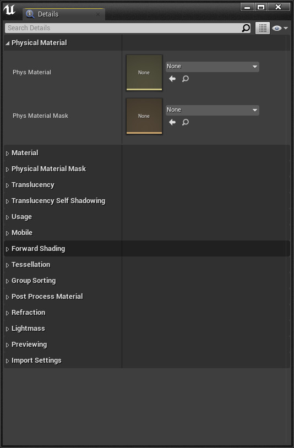The width and height of the screenshot is (294, 448).
Task: Open the Phys Material Mask None dropdown
Action: coord(213,110)
